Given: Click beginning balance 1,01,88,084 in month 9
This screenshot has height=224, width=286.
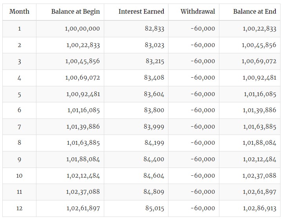Looking at the screenshot, I should pos(83,159).
